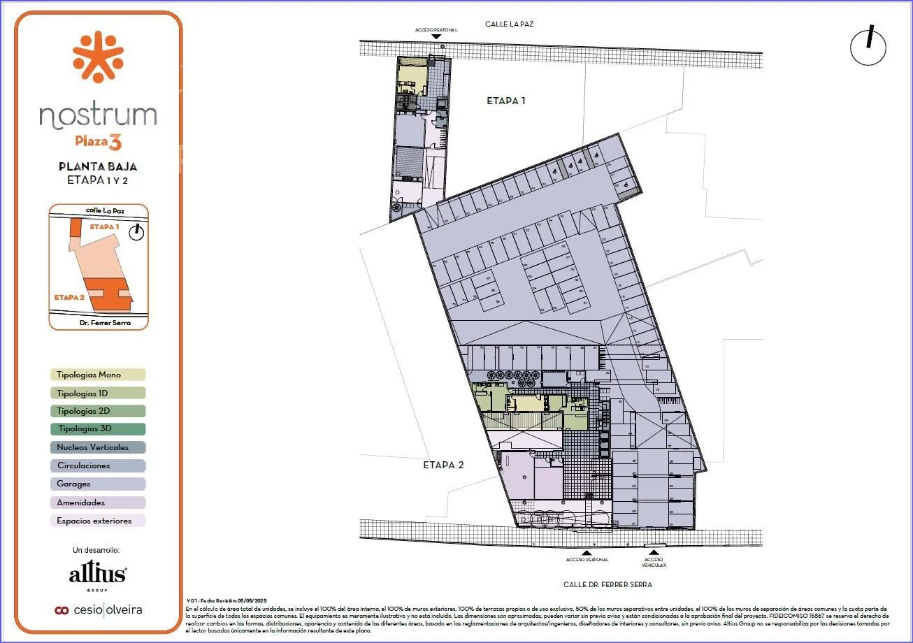Click the Altius Group logo

98,576
